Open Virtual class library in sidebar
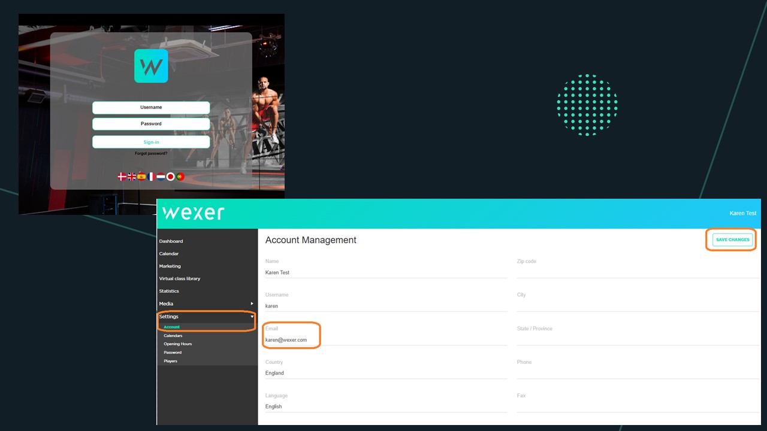 180,279
